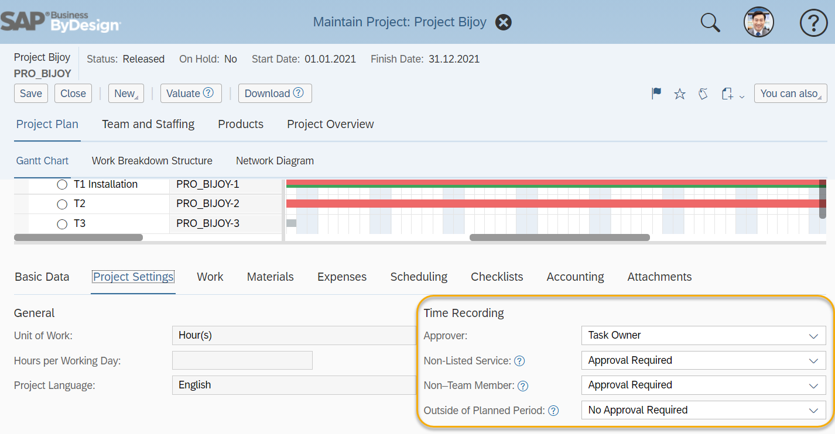The image size is (835, 434).
Task: Click the task list horizontal scrollbar
Action: [x=78, y=237]
